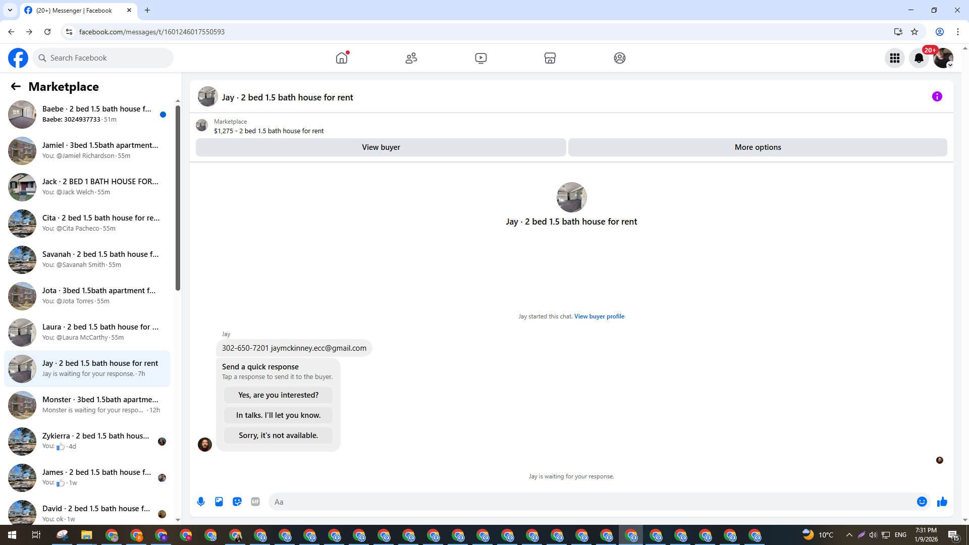Open the Facebook apps grid menu
The width and height of the screenshot is (969, 545).
pos(894,58)
